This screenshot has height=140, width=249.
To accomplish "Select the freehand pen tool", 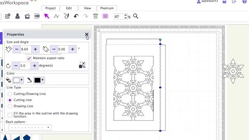I will point(67,16).
